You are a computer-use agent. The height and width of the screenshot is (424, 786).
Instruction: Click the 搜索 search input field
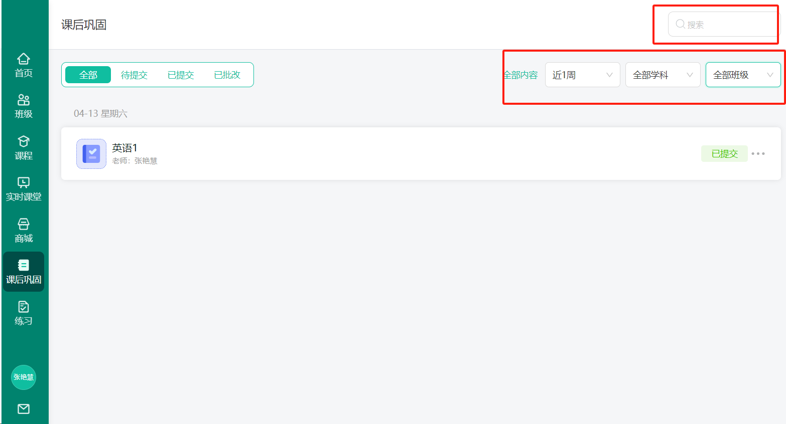724,24
